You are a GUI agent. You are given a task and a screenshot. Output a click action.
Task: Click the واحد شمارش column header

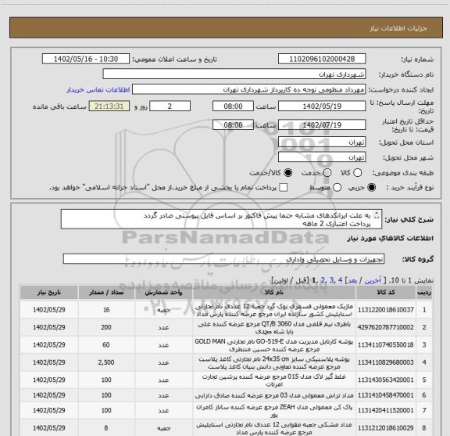163,292
